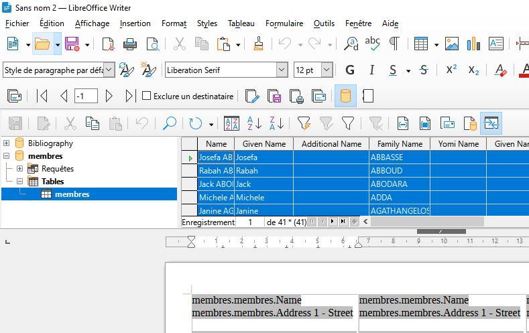
Task: Click Save merged documents icon
Action: 274,96
